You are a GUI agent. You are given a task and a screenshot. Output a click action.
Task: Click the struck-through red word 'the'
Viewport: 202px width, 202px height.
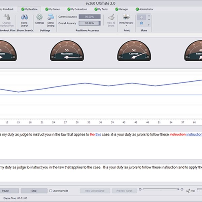pyautogui.click(x=92, y=134)
